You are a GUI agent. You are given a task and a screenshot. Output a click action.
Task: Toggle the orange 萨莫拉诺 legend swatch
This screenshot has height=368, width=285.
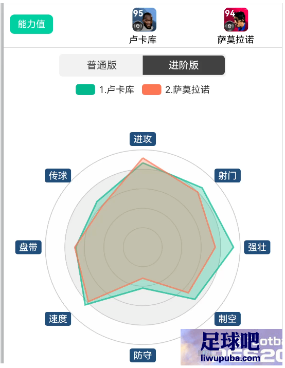point(152,89)
